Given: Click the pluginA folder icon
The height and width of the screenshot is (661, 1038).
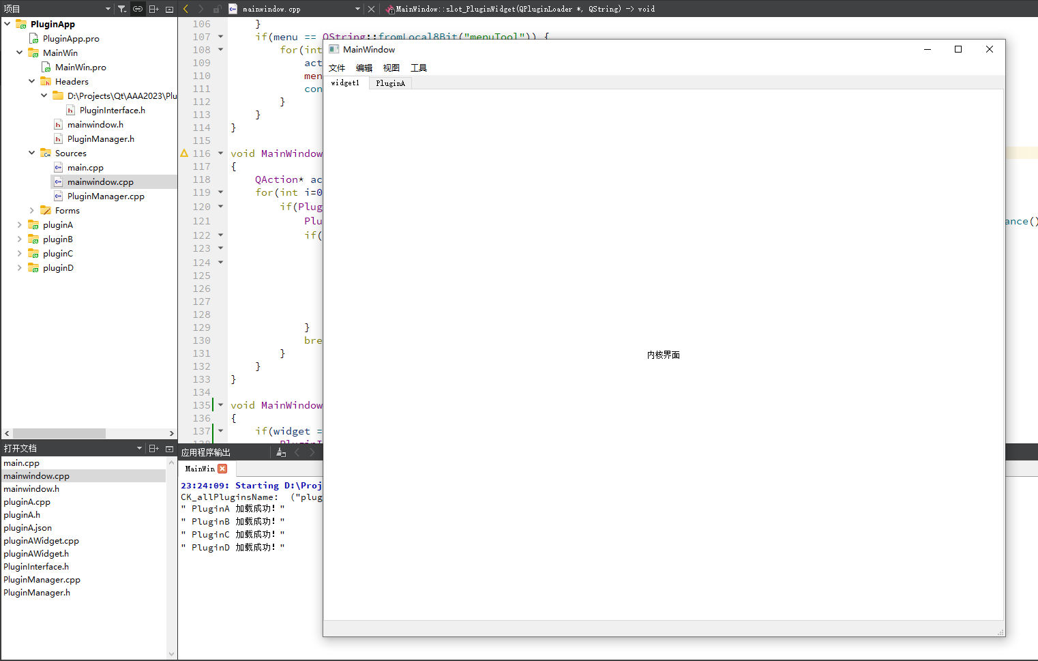Looking at the screenshot, I should coord(33,224).
